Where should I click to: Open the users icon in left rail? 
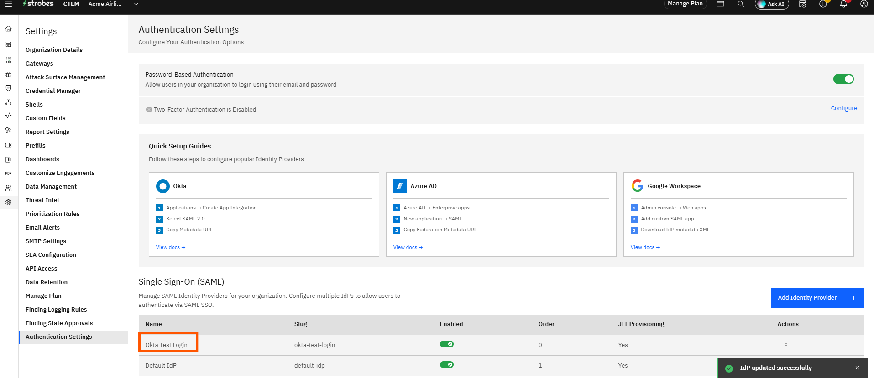8,188
